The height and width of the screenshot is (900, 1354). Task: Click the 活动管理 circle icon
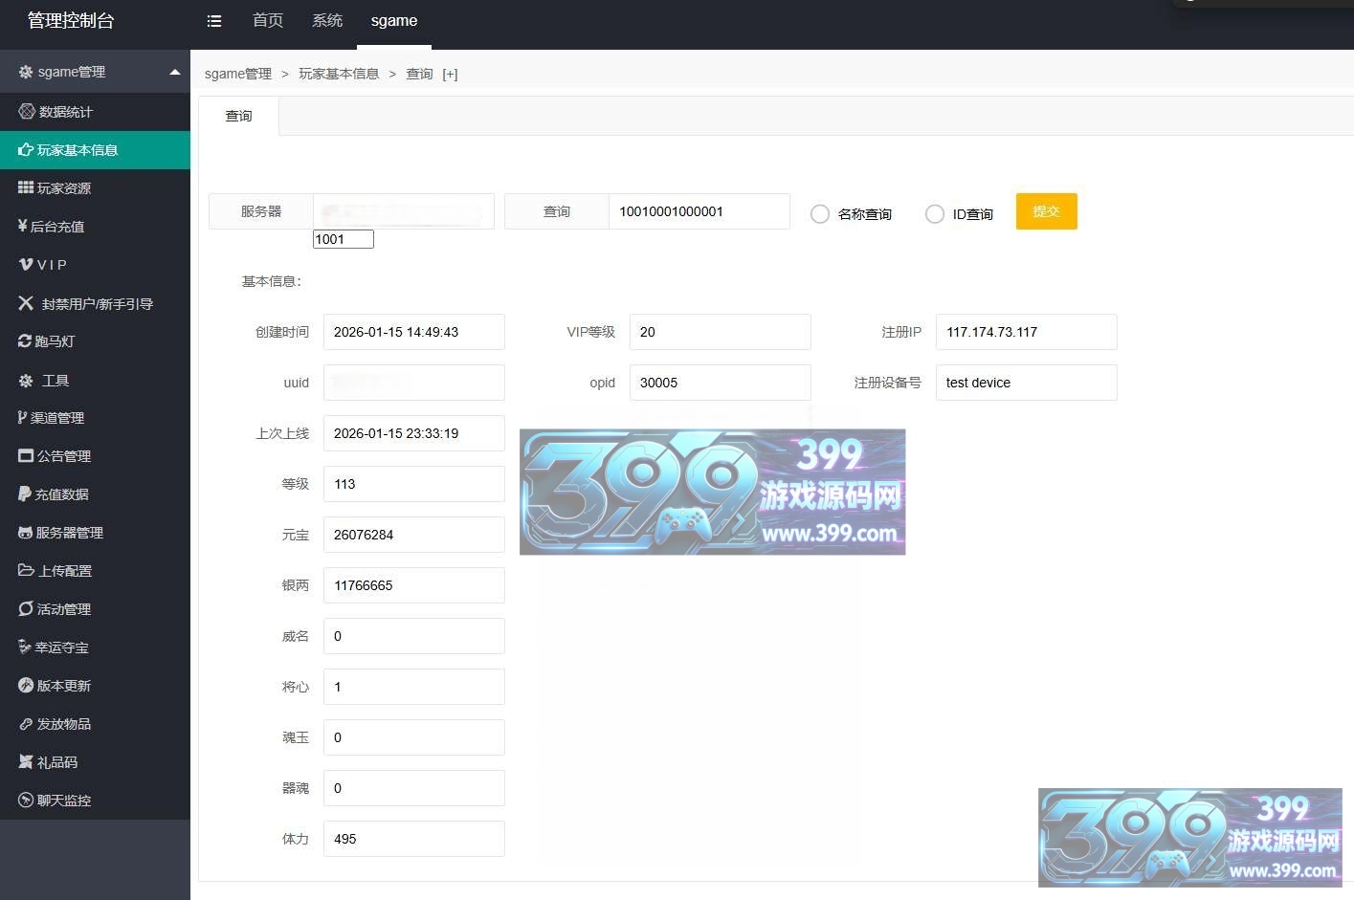click(26, 609)
